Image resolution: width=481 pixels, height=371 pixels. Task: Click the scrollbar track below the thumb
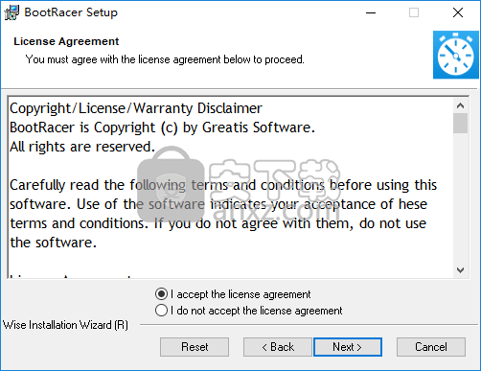pyautogui.click(x=460, y=198)
